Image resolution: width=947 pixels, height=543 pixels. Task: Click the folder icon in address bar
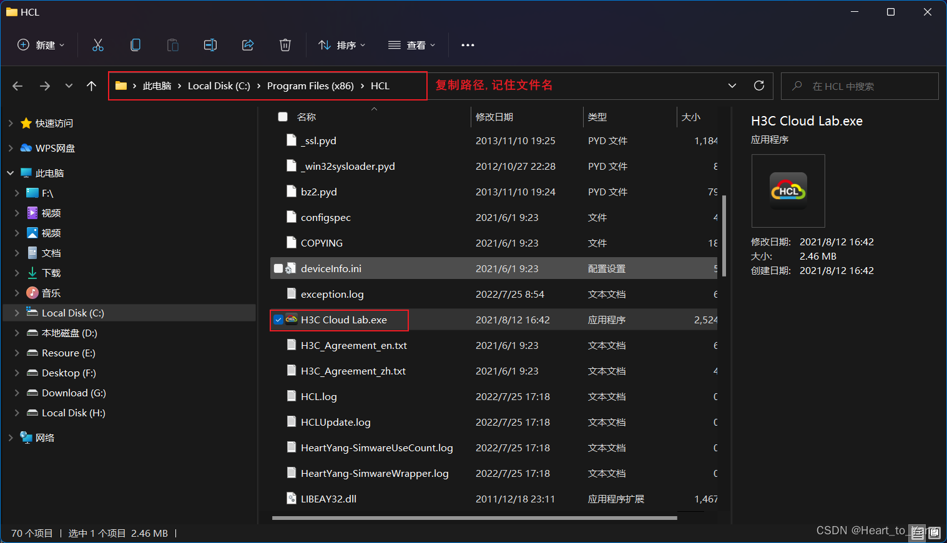pyautogui.click(x=121, y=86)
